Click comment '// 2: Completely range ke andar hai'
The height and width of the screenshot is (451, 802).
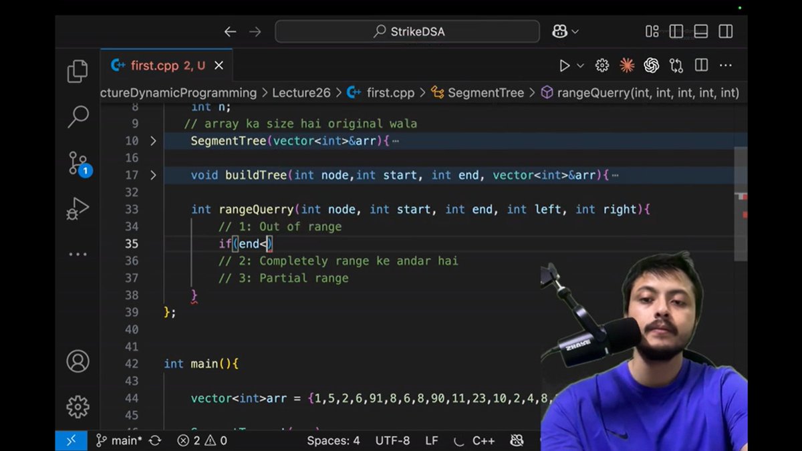[338, 261]
